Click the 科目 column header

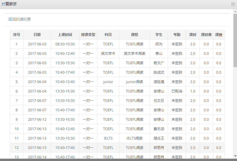(108, 35)
